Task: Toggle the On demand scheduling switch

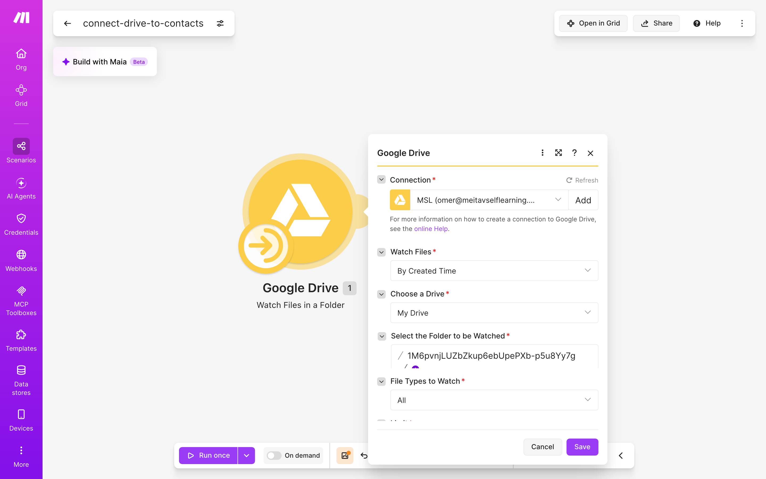Action: tap(274, 455)
